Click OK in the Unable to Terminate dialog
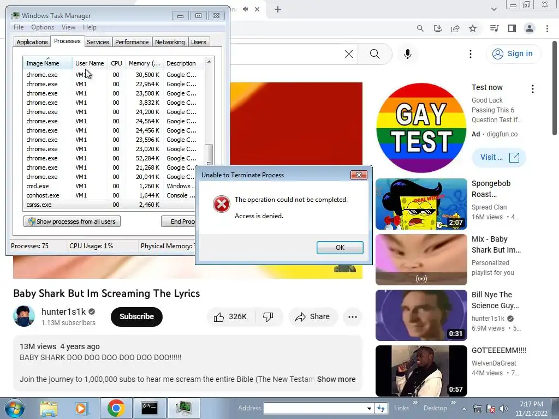This screenshot has height=419, width=559. click(x=340, y=248)
